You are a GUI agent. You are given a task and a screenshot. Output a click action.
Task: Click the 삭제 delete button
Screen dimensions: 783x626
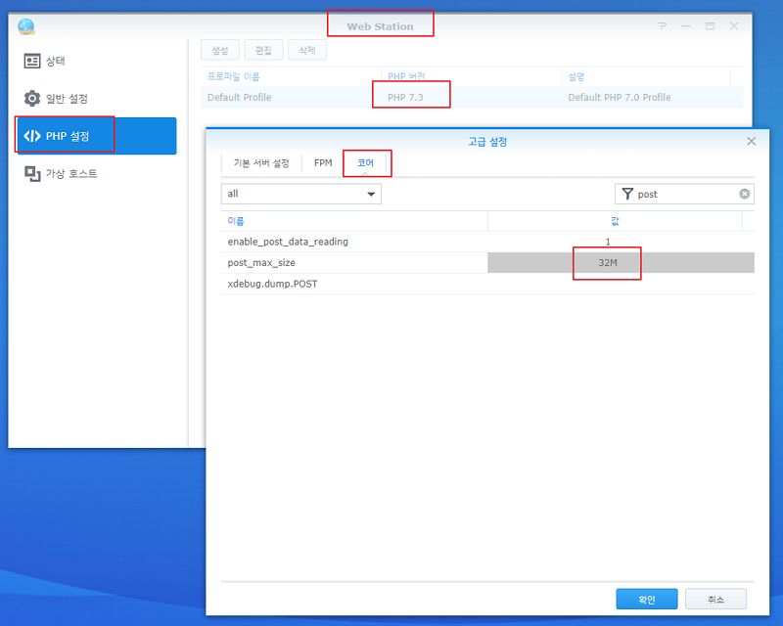[x=307, y=50]
